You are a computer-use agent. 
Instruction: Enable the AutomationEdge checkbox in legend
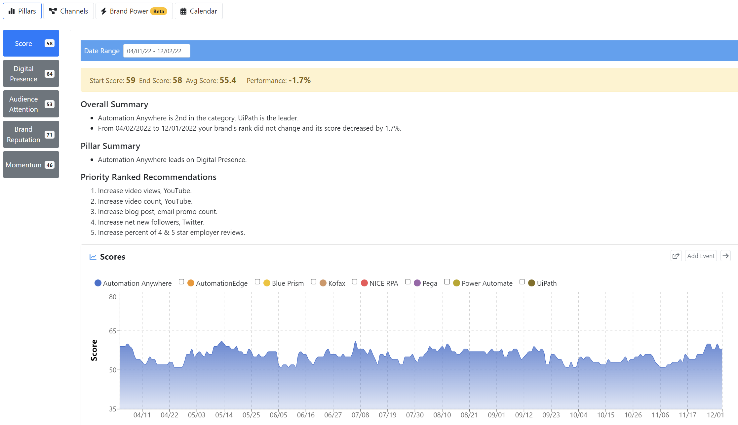click(x=181, y=282)
